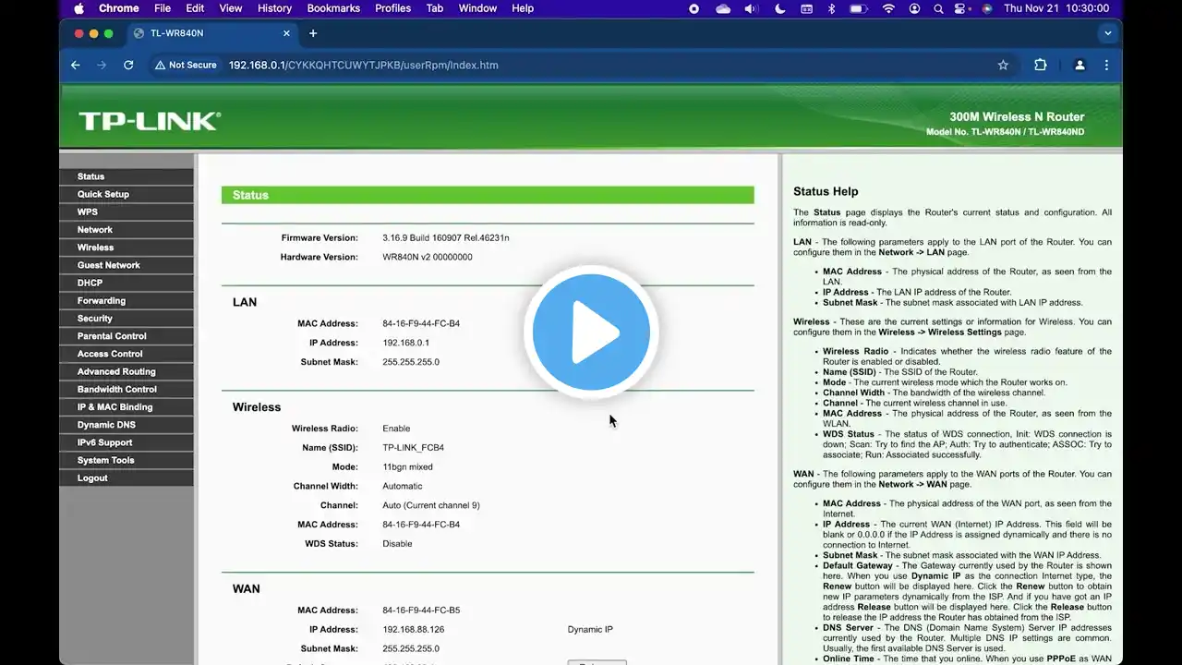The height and width of the screenshot is (665, 1182).
Task: View the Not Secure site information
Action: (x=186, y=65)
